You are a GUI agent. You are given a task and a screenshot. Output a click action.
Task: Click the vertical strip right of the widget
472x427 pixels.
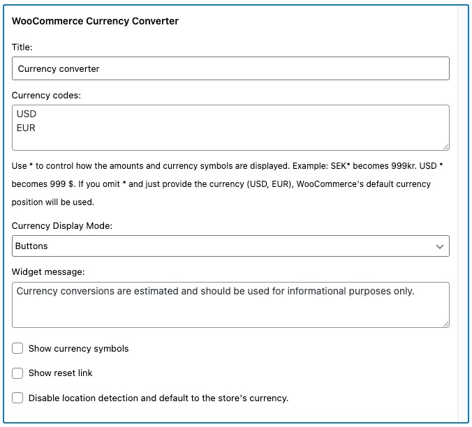(462, 209)
